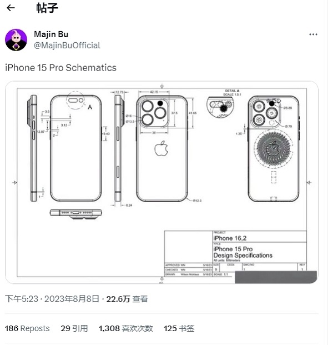The image size is (333, 345).
Task: Click the Design Specifications title block
Action: [x=243, y=252]
